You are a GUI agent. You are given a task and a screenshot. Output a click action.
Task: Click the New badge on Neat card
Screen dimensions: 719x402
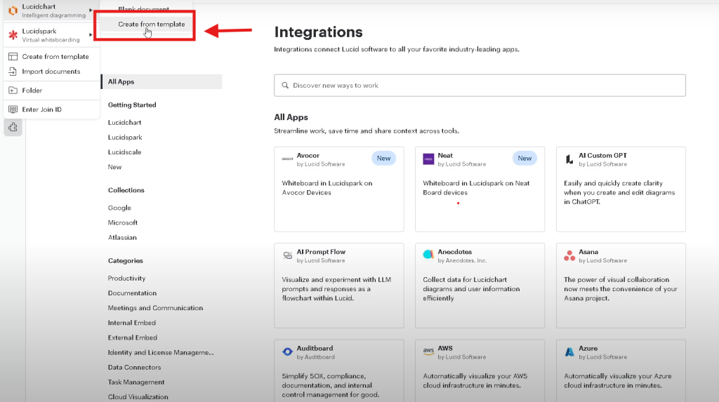[525, 158]
